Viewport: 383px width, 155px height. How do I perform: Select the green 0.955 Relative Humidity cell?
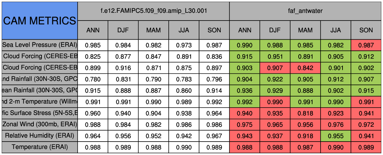pyautogui.click(x=336, y=136)
